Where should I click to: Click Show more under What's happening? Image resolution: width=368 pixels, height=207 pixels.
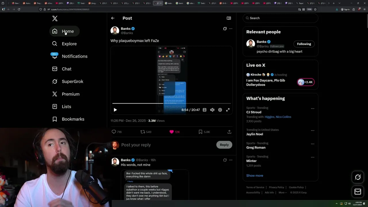click(255, 176)
